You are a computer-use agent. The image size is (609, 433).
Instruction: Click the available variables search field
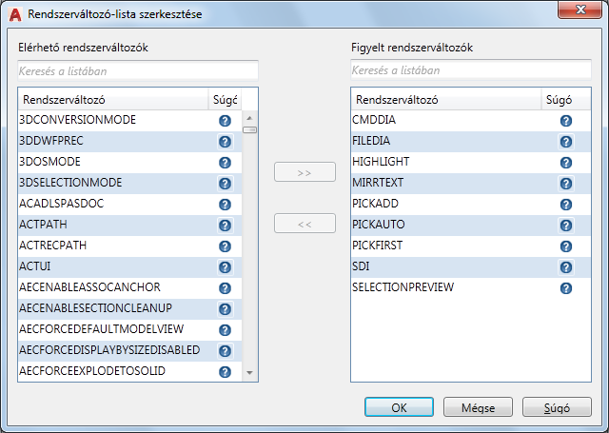(x=138, y=70)
